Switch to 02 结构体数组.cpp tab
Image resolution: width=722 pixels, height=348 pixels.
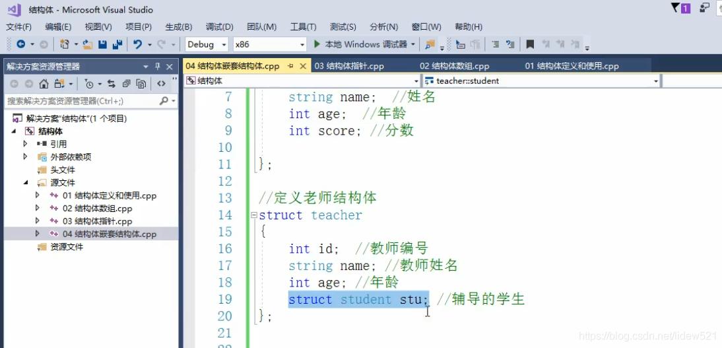[454, 67]
